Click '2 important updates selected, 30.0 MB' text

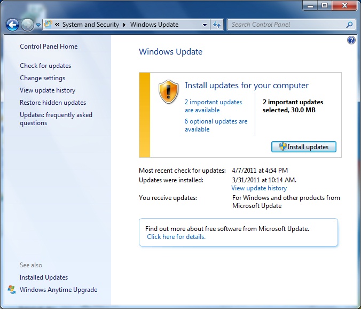[x=293, y=106]
